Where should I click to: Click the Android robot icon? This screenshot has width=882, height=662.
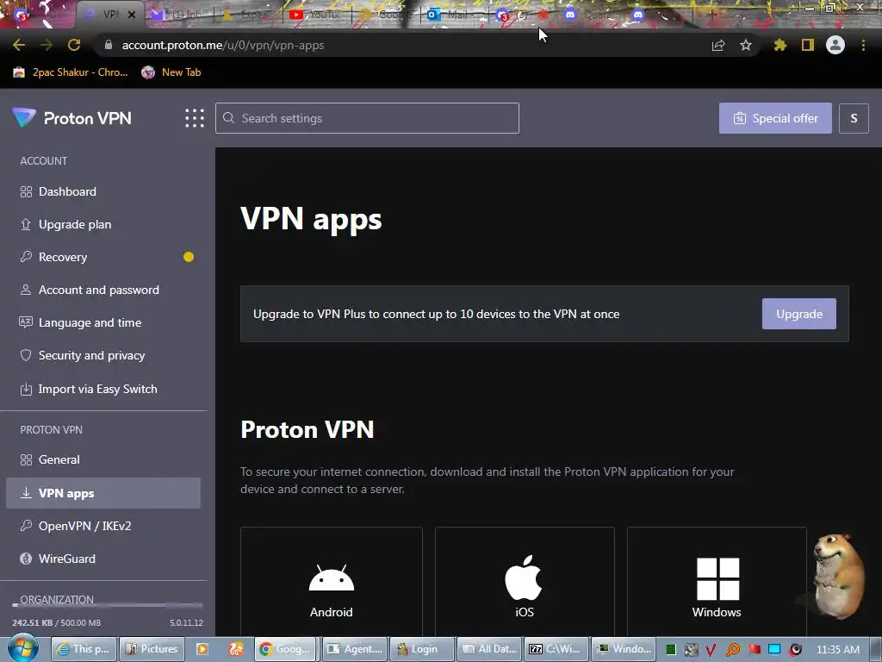click(x=332, y=578)
